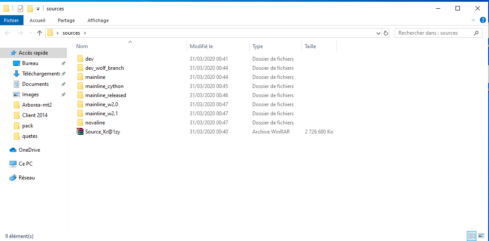
Task: Select Ce PC in navigation pane
Action: pos(26,164)
